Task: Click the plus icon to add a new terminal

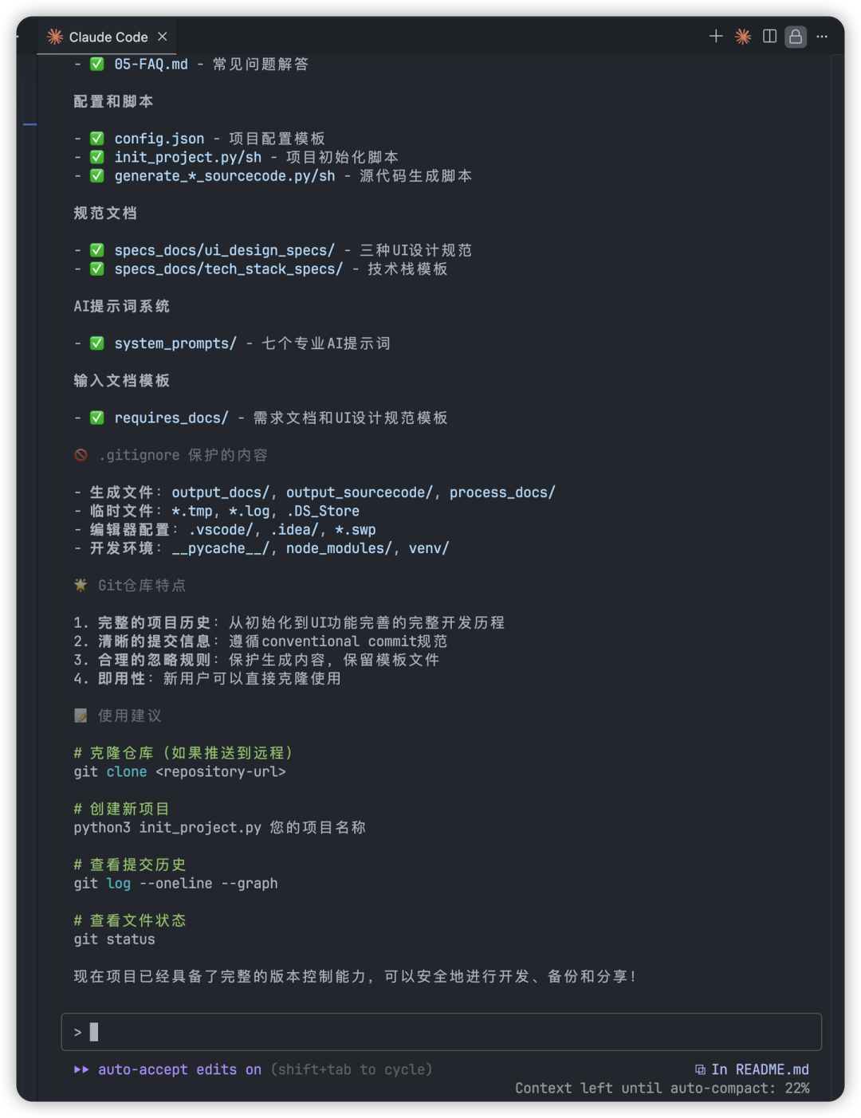Action: pos(715,37)
